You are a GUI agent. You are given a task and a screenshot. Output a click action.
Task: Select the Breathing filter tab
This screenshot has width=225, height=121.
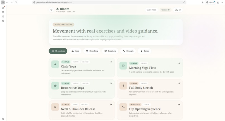pos(110,51)
